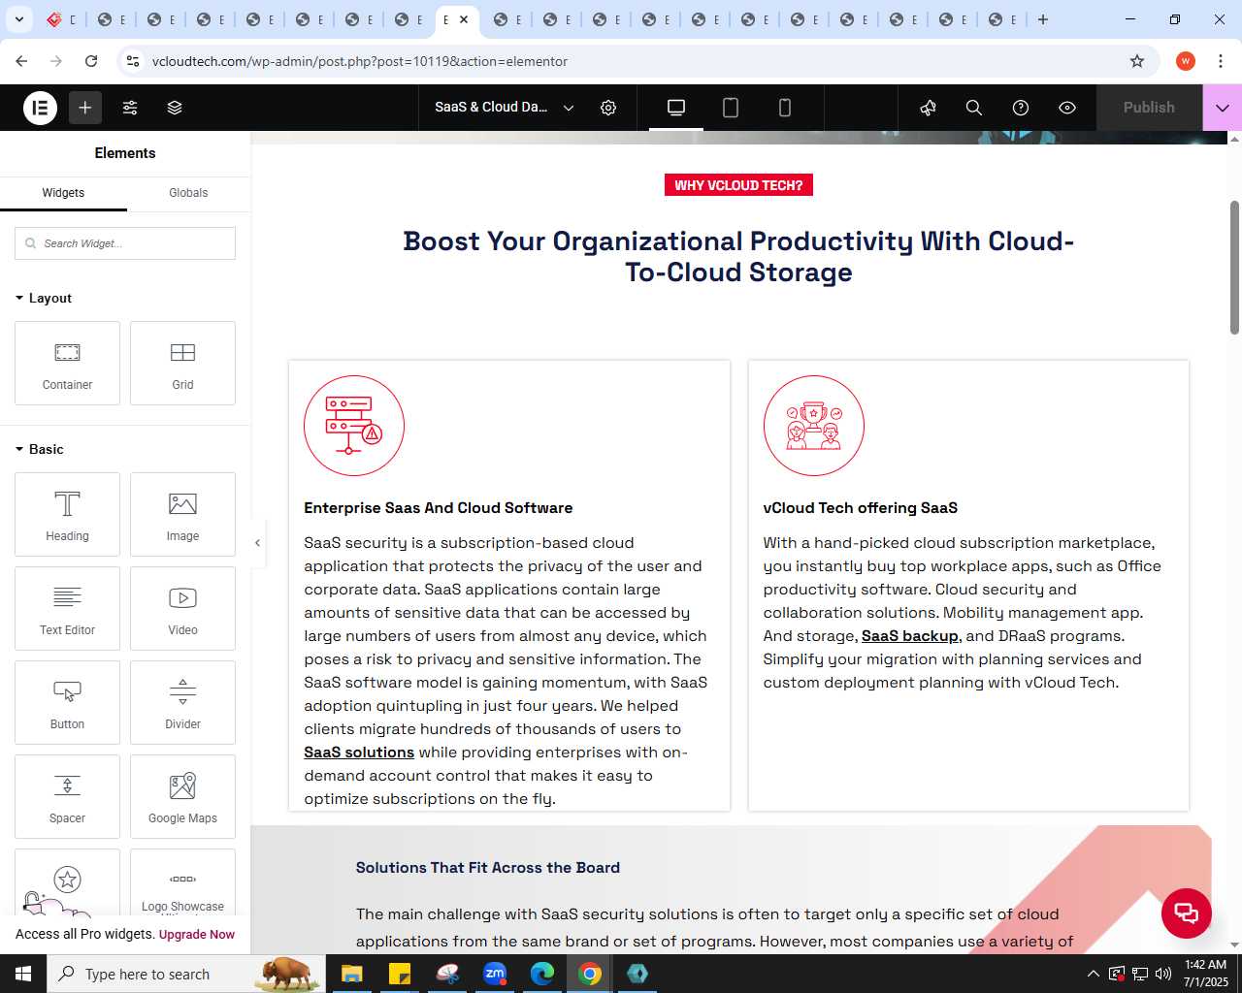Click the Add Element plus icon
Screen dimensions: 1242x993
coord(85,108)
